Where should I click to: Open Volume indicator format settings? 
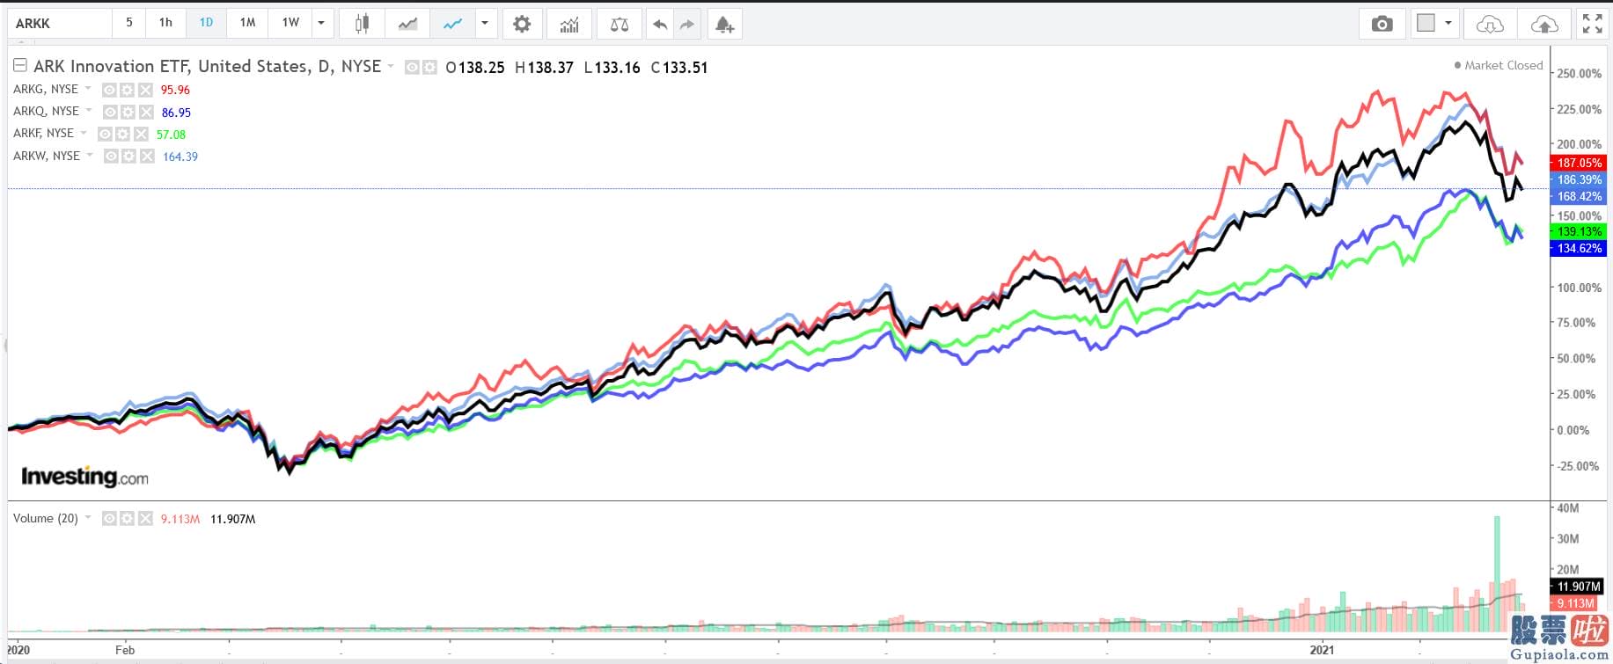click(x=128, y=519)
